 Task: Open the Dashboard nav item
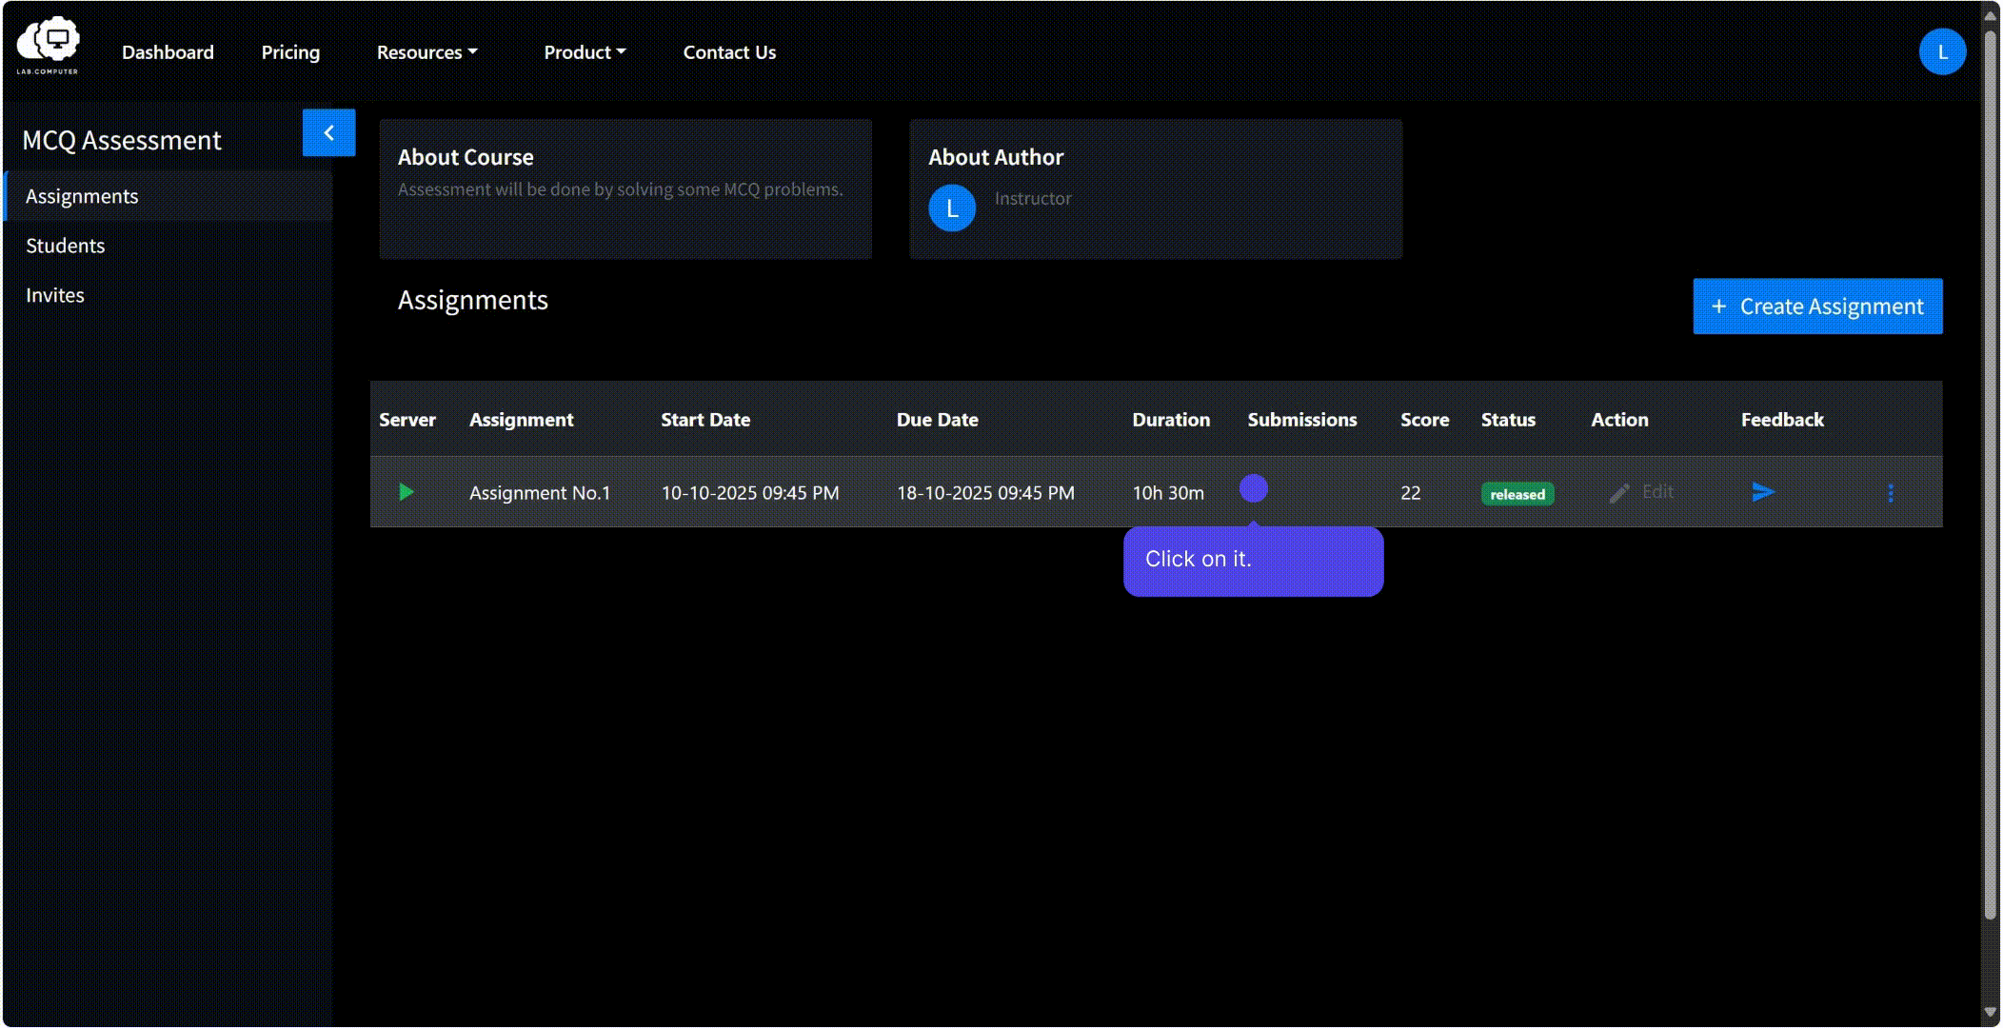[168, 52]
